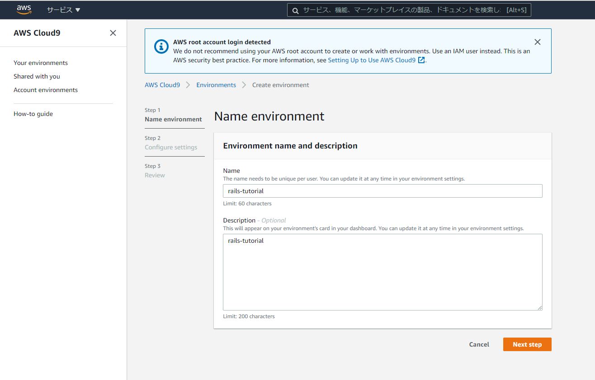Click the search magnifier icon

click(x=295, y=10)
